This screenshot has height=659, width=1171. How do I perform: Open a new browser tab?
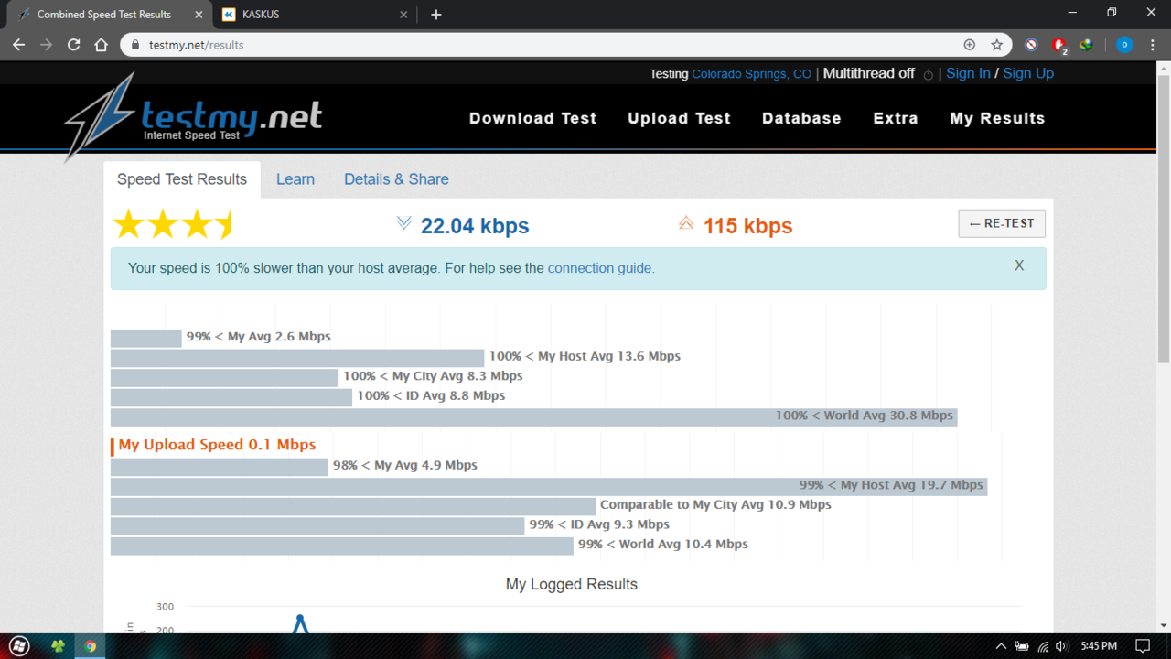pyautogui.click(x=436, y=15)
